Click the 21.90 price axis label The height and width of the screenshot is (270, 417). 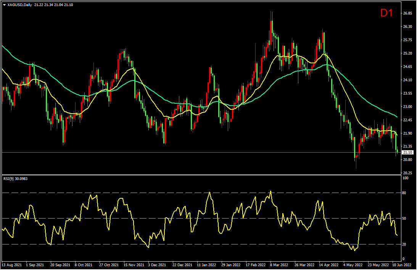pyautogui.click(x=408, y=133)
